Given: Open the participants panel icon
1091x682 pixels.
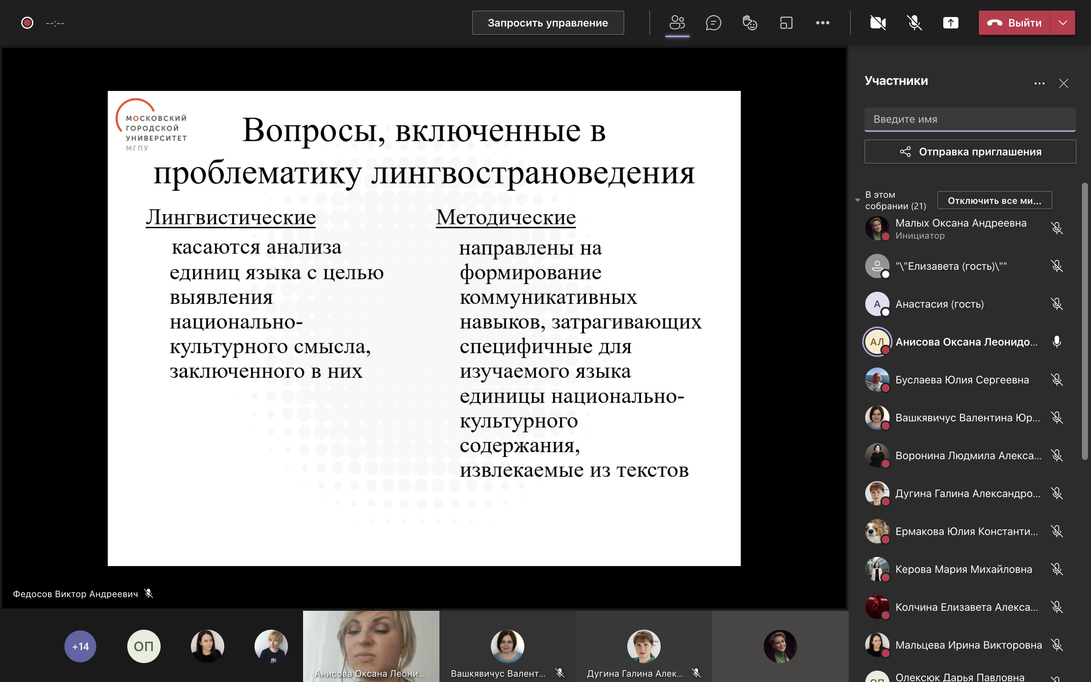Looking at the screenshot, I should [677, 23].
